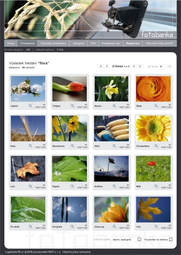The width and height of the screenshot is (181, 255).
Task: Open the Home menu item
Action: (11, 43)
